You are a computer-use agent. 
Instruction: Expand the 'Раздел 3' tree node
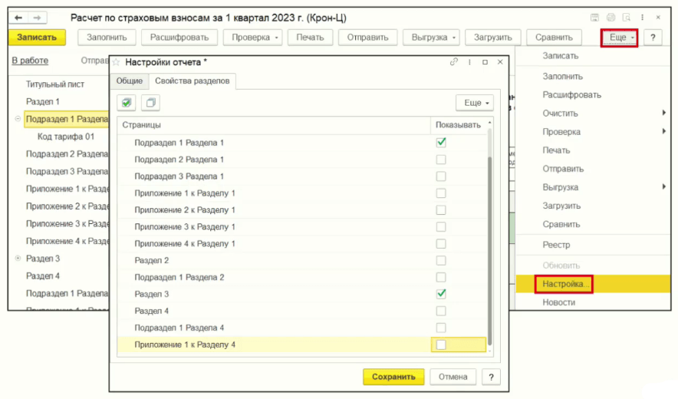18,259
